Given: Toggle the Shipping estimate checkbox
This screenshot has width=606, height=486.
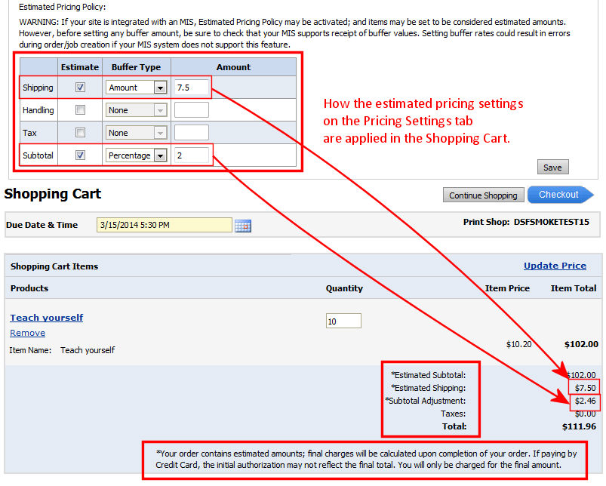Looking at the screenshot, I should 81,88.
